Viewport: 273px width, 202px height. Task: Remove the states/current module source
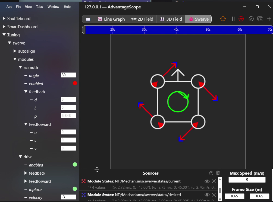click(214, 181)
